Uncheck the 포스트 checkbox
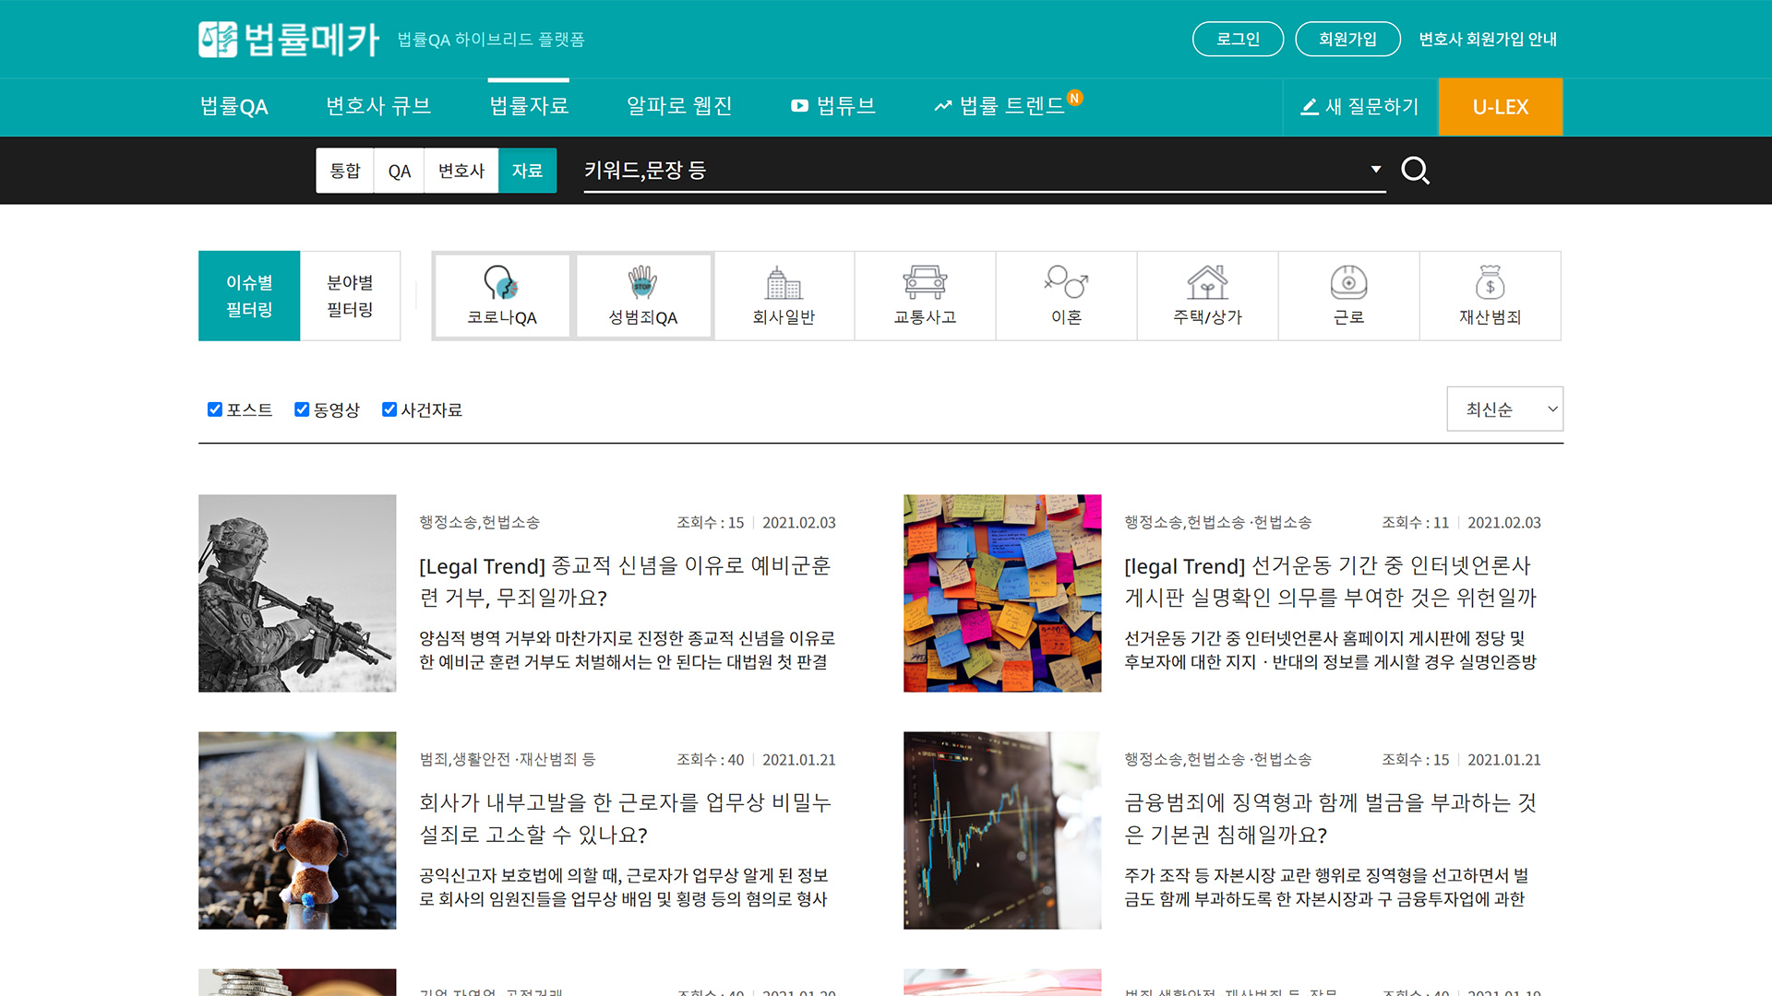This screenshot has height=996, width=1772. click(215, 409)
